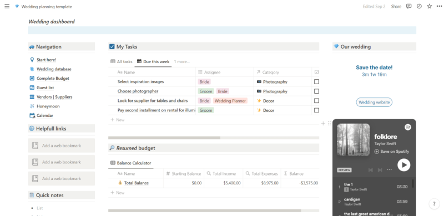
Task: Open the sidebar hamburger menu
Action: click(7, 6)
